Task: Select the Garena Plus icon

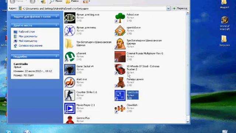Action: click(70, 120)
